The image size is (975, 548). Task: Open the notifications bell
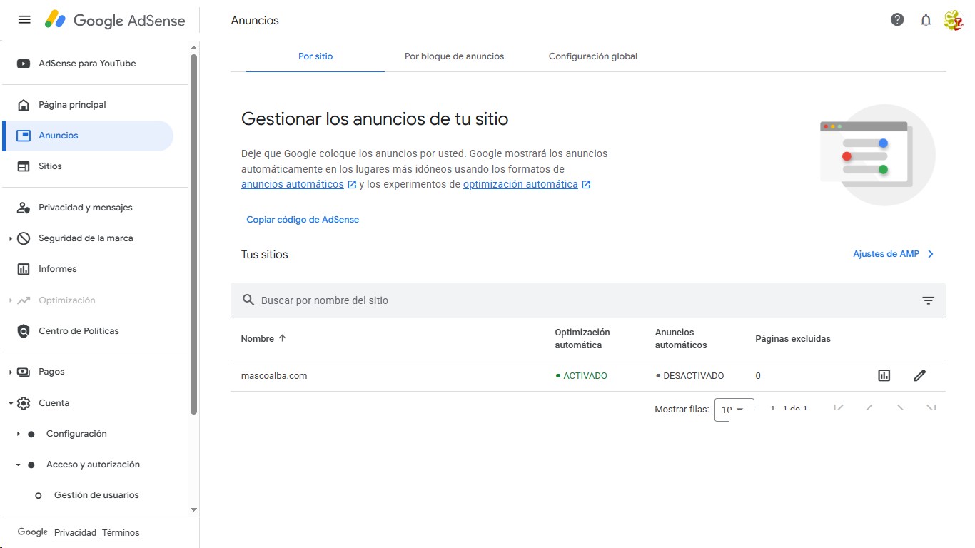coord(926,20)
